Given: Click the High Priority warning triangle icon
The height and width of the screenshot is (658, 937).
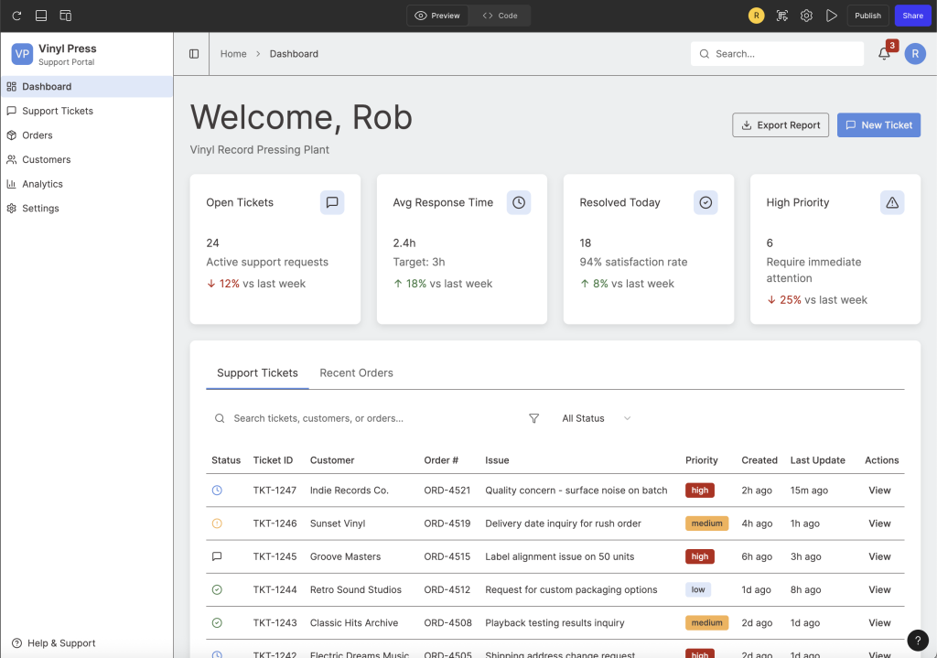Looking at the screenshot, I should 892,202.
